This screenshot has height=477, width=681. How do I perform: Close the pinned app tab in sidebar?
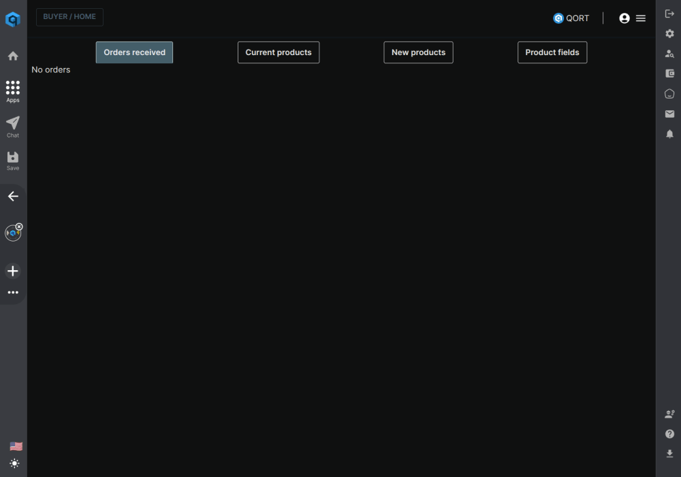[19, 227]
